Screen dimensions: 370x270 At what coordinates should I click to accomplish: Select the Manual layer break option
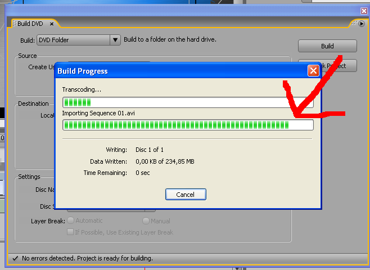[x=146, y=221]
